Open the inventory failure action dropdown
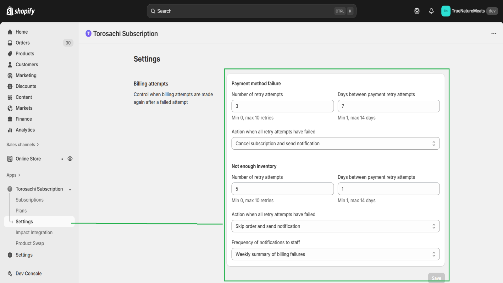 [x=335, y=226]
